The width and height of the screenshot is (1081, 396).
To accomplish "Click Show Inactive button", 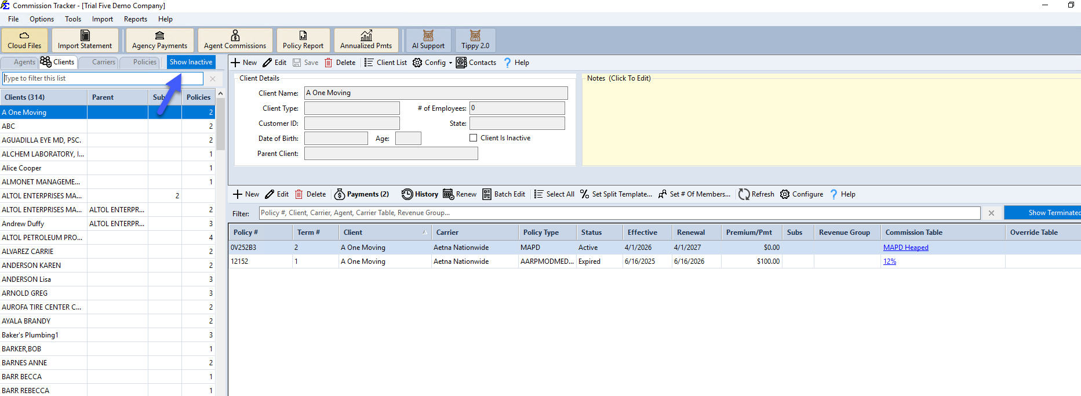I will click(x=191, y=62).
